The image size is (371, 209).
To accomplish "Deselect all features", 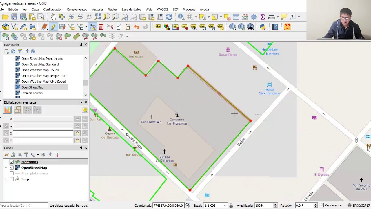I will pos(227,17).
